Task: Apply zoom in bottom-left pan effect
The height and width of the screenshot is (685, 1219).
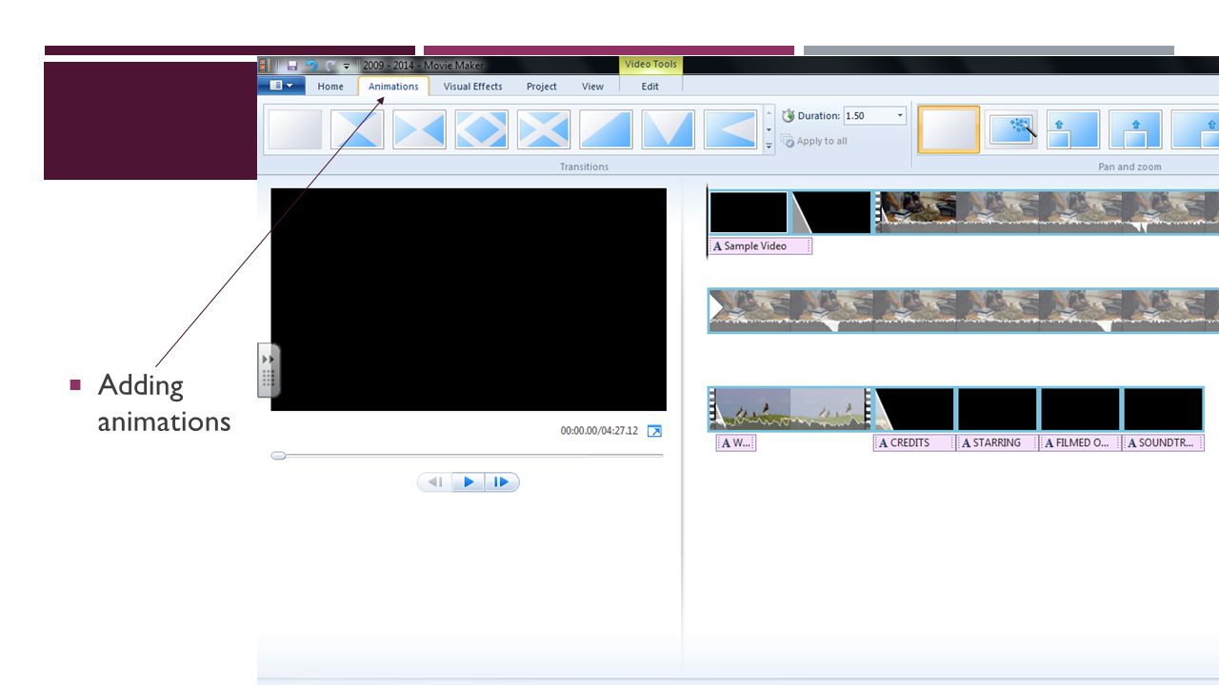Action: 1073,129
